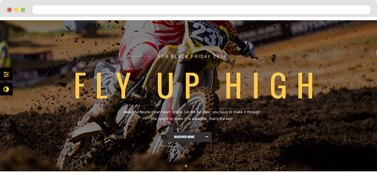This screenshot has height=173, width=377.
Task: Open the sliders settings panel icon
Action: pyautogui.click(x=6, y=74)
